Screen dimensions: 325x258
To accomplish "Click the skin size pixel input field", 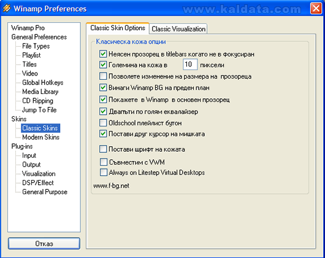I will click(x=190, y=64).
